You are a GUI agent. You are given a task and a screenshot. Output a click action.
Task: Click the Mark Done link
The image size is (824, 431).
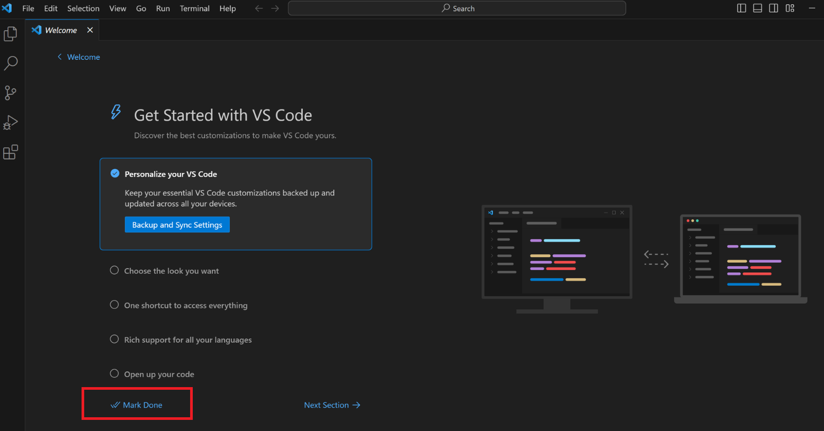(x=137, y=405)
